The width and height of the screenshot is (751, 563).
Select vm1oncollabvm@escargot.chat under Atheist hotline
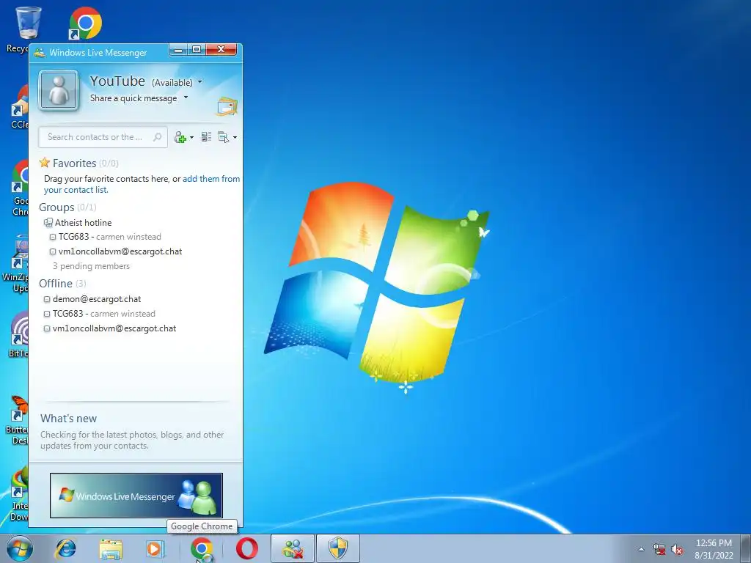coord(115,251)
